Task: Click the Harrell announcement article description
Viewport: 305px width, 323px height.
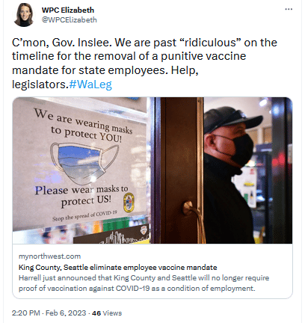Action: coord(144,283)
